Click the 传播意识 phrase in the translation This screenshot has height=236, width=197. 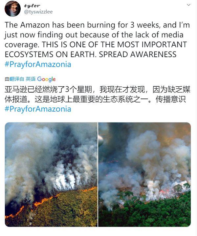tap(171, 99)
